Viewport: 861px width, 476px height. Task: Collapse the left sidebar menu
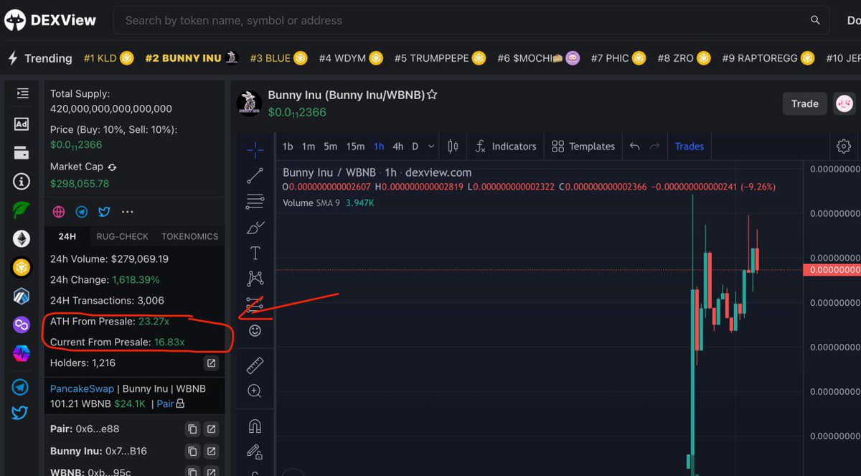(22, 93)
